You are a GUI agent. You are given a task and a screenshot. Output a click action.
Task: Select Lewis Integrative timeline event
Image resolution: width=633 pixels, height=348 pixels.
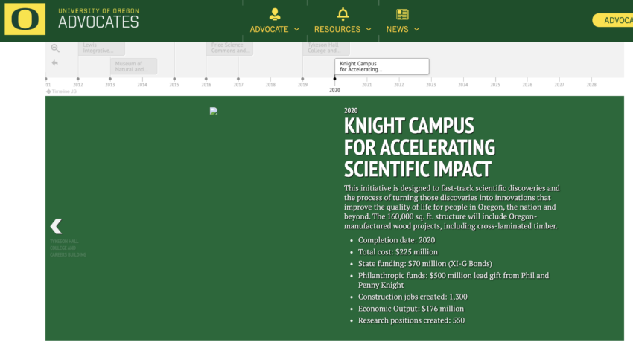[x=101, y=48]
